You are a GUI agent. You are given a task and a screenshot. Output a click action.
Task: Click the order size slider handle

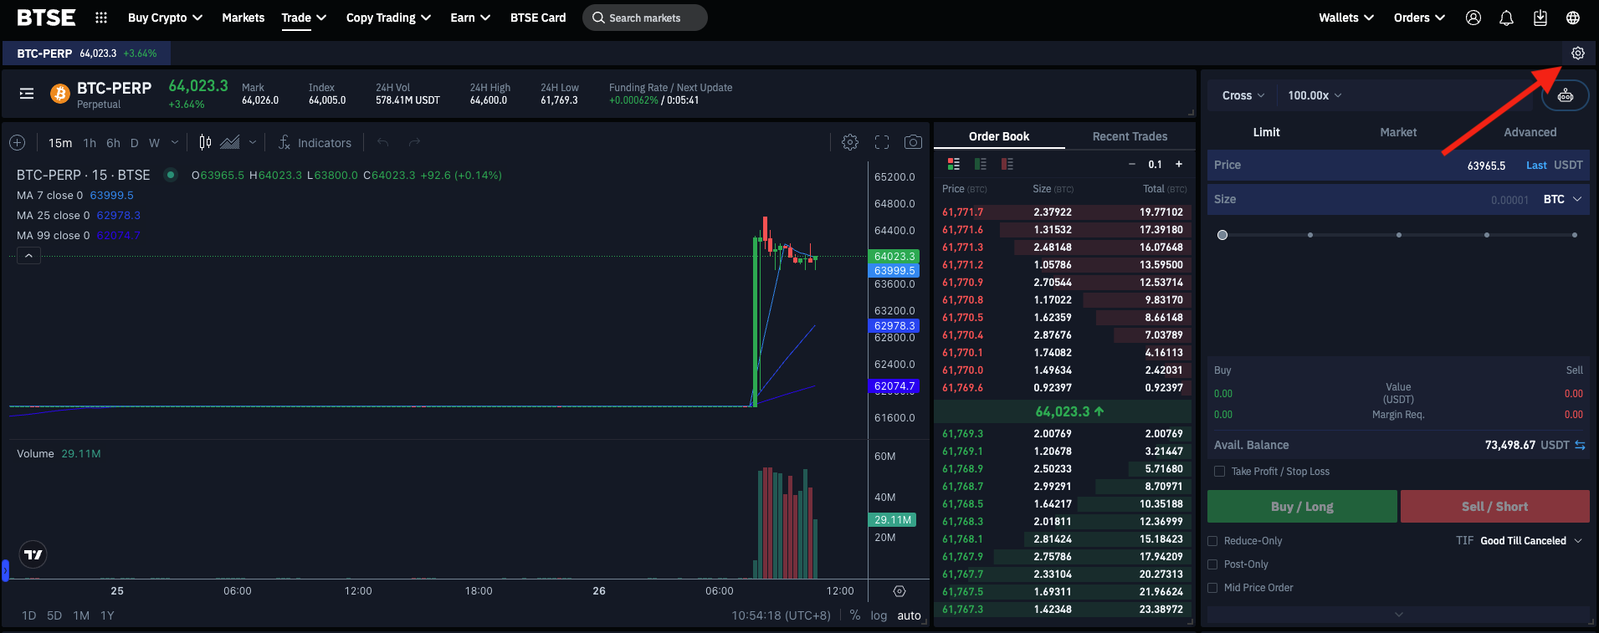coord(1222,235)
